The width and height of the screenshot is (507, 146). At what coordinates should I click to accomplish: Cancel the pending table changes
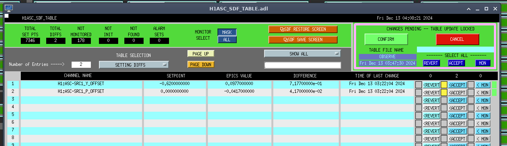coord(457,39)
